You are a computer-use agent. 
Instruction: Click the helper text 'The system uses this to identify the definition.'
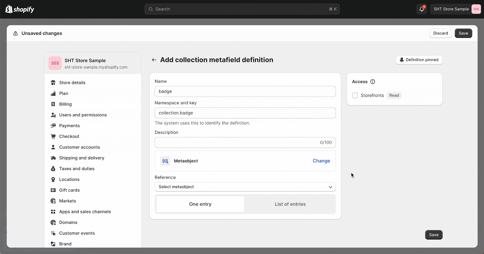[202, 123]
